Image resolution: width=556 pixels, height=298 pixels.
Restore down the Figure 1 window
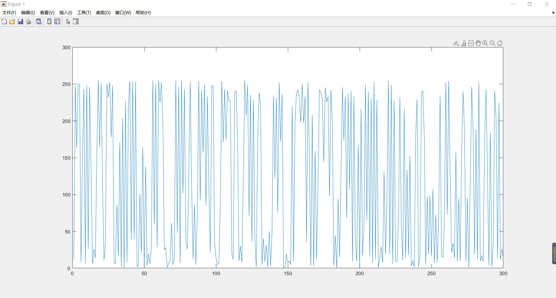(530, 4)
